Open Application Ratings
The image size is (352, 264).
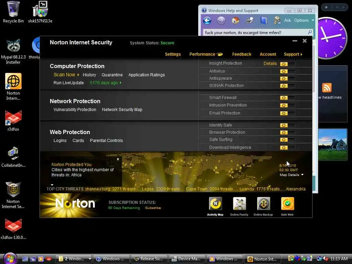(146, 75)
